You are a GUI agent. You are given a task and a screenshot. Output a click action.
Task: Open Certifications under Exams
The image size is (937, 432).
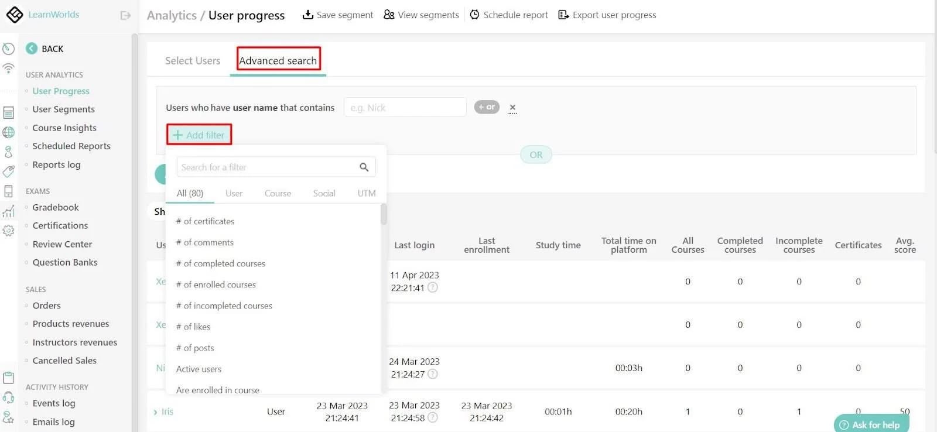[60, 225]
